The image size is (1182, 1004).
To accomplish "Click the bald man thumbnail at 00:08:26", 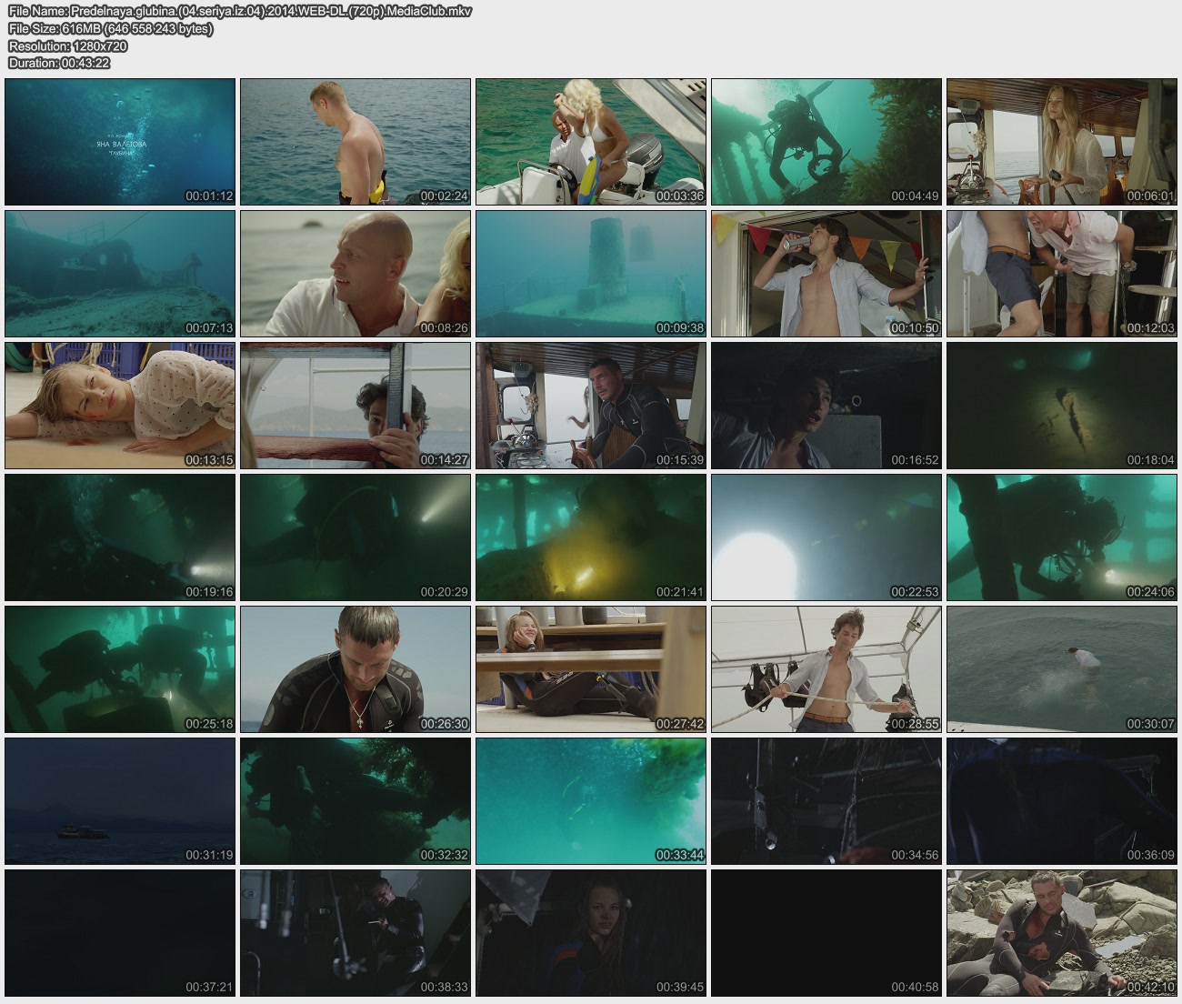I will 356,274.
